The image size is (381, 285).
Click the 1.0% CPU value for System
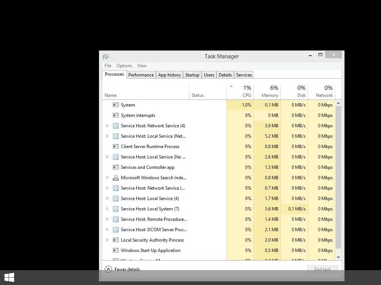246,105
